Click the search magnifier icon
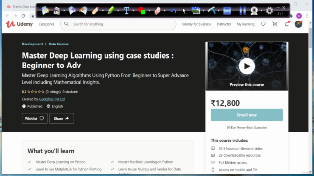The width and height of the screenshot is (314, 176). [x=66, y=24]
